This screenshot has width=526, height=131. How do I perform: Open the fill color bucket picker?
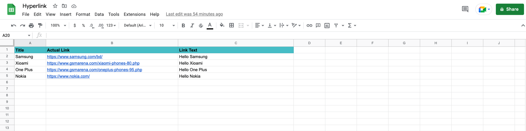(222, 26)
